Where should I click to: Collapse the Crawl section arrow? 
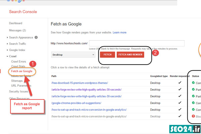click(x=7, y=56)
